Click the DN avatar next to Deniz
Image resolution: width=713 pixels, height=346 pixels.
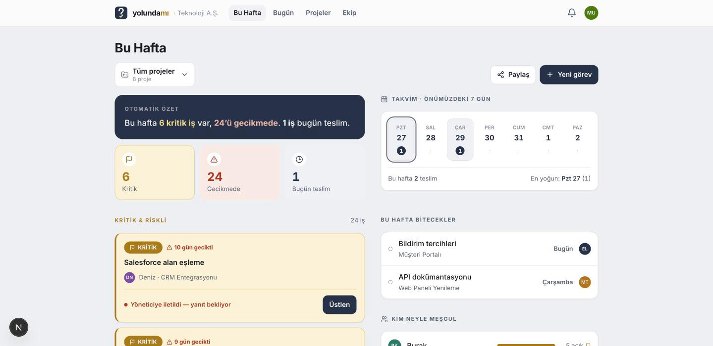point(129,277)
